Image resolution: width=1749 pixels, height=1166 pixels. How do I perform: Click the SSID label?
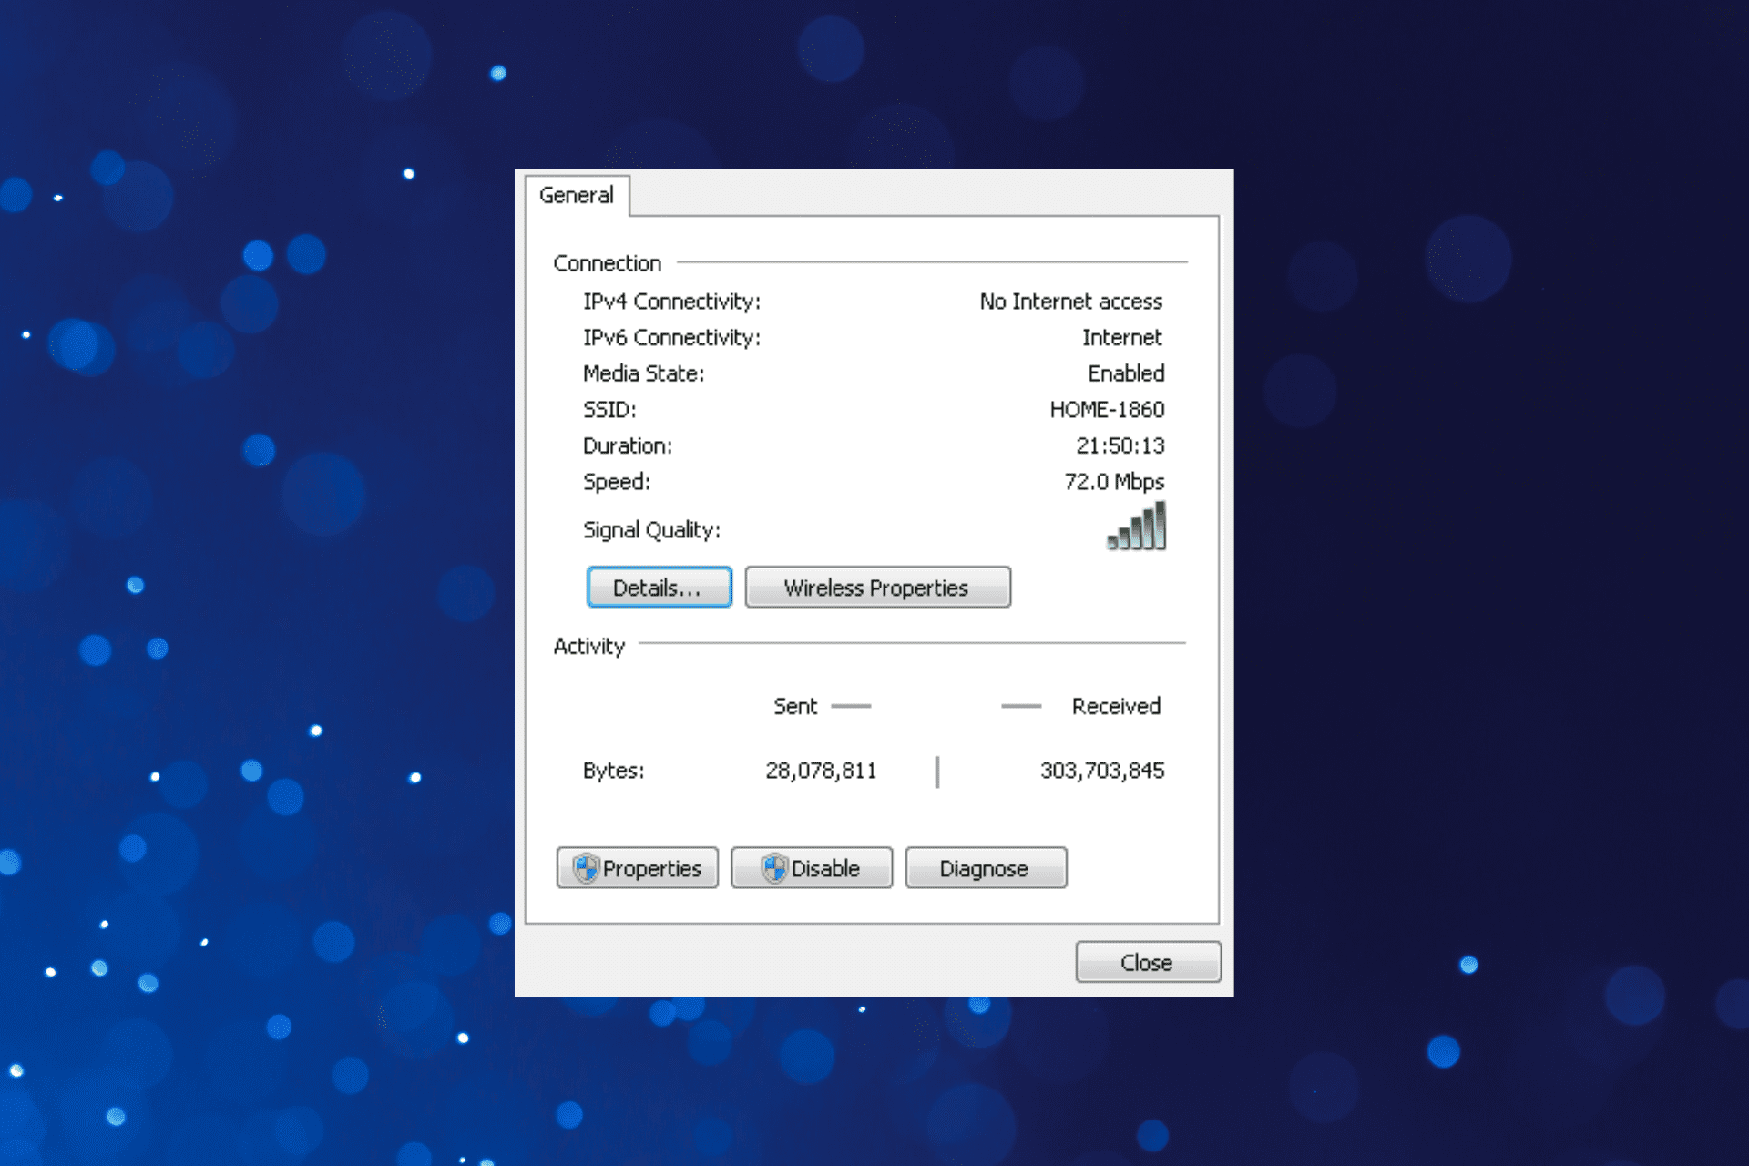pyautogui.click(x=609, y=410)
